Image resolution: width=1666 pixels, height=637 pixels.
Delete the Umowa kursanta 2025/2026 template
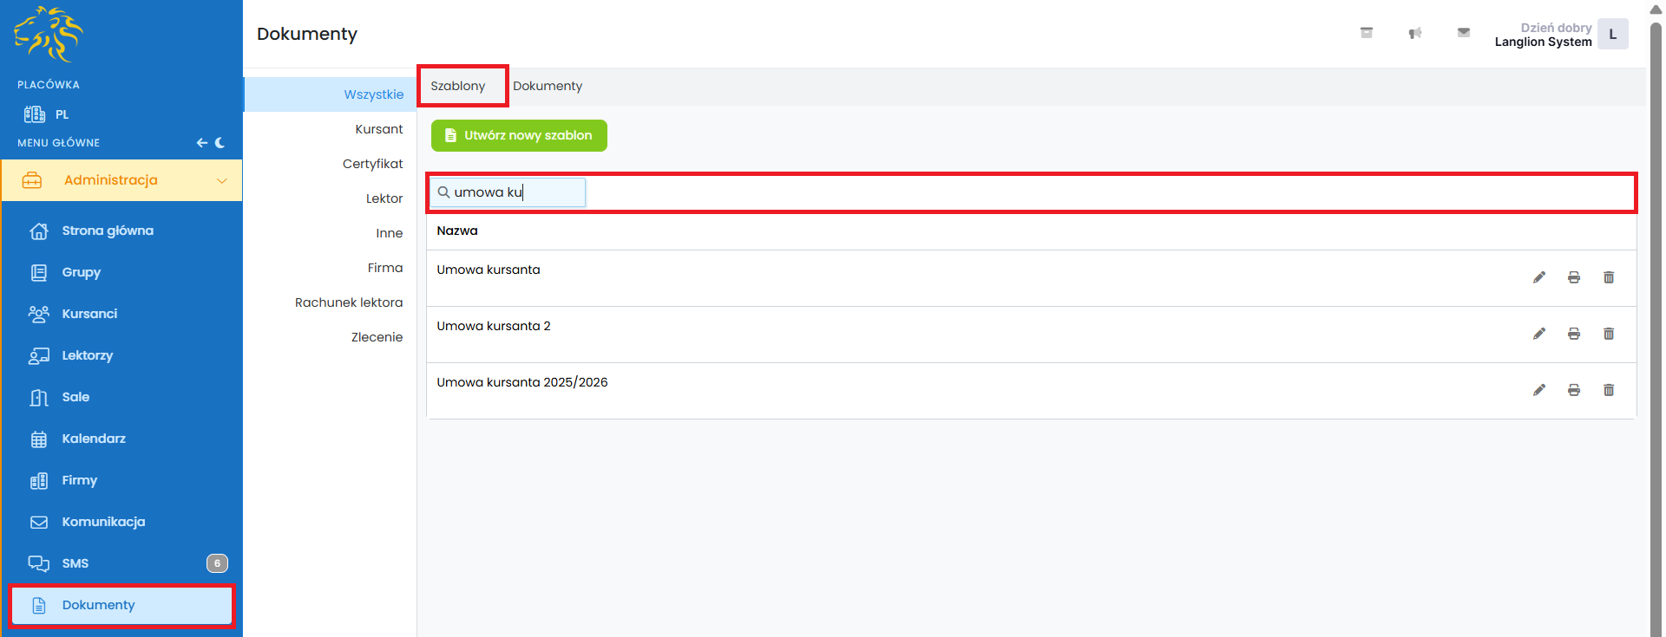[1608, 390]
